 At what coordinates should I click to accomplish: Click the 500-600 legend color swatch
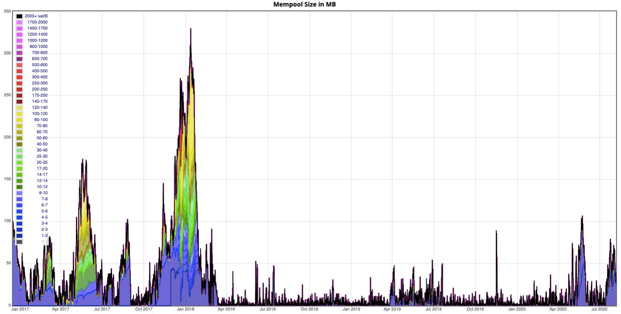pyautogui.click(x=19, y=65)
